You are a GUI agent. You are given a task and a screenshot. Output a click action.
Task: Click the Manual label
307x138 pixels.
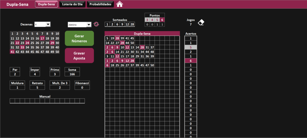point(45,97)
